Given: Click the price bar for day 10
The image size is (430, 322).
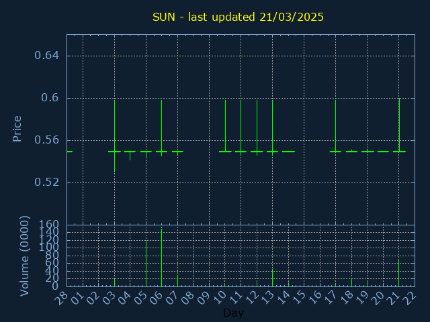Looking at the screenshot, I should pyautogui.click(x=226, y=125).
